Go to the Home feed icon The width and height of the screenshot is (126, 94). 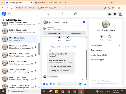[x=49, y=14]
